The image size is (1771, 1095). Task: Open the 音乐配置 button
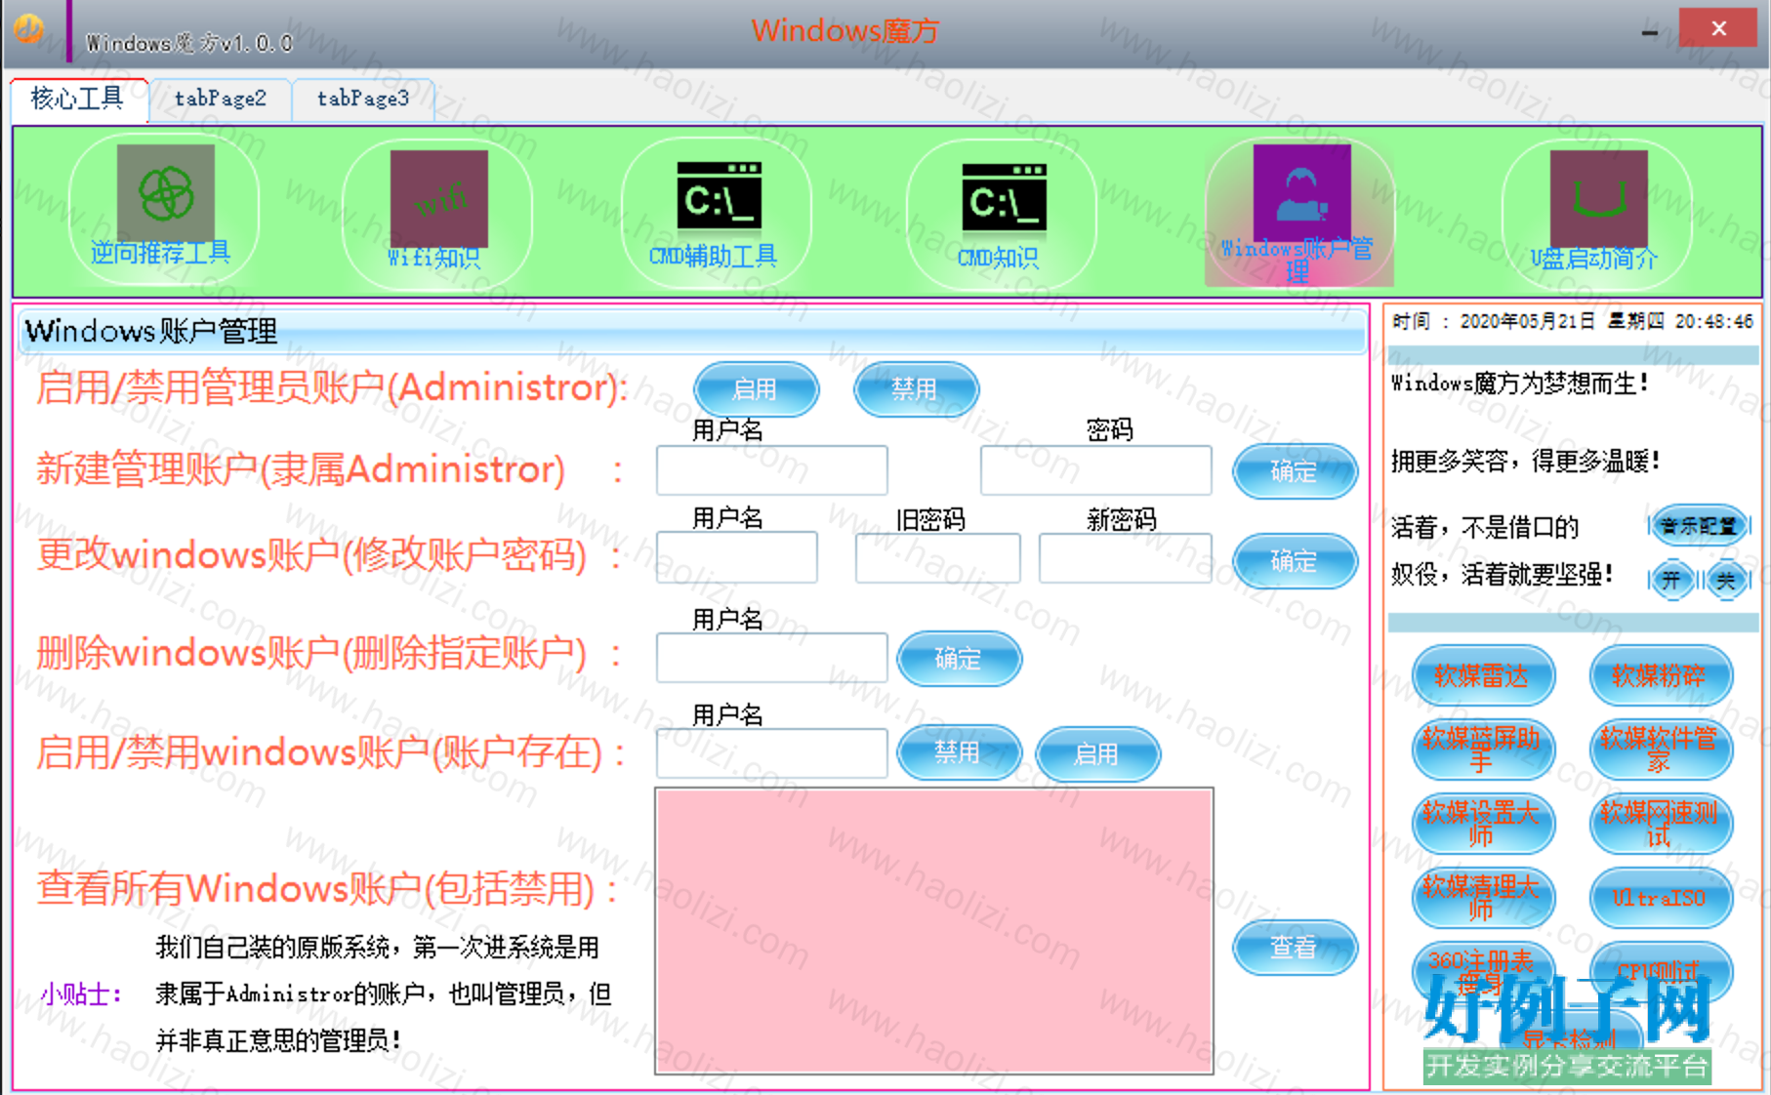[x=1700, y=526]
